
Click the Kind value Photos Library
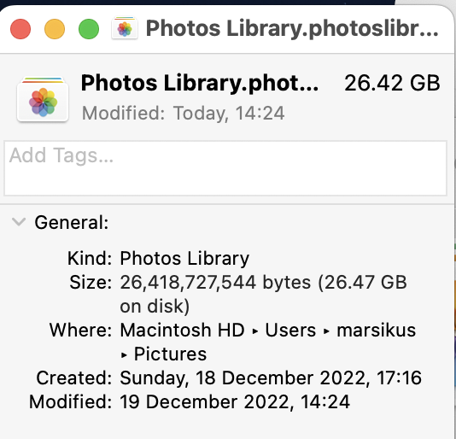pyautogui.click(x=184, y=258)
